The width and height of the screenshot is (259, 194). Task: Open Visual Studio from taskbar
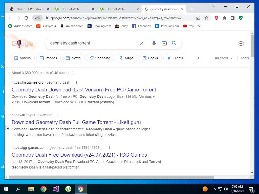56,189
